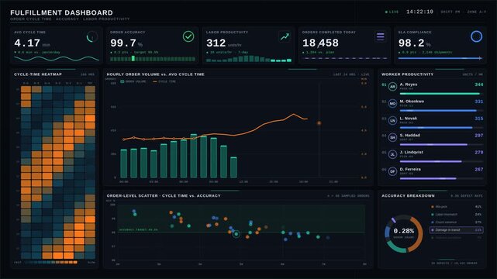Click the checkmark icon on Order Accuracy card
This screenshot has width=497, height=279.
[188, 36]
